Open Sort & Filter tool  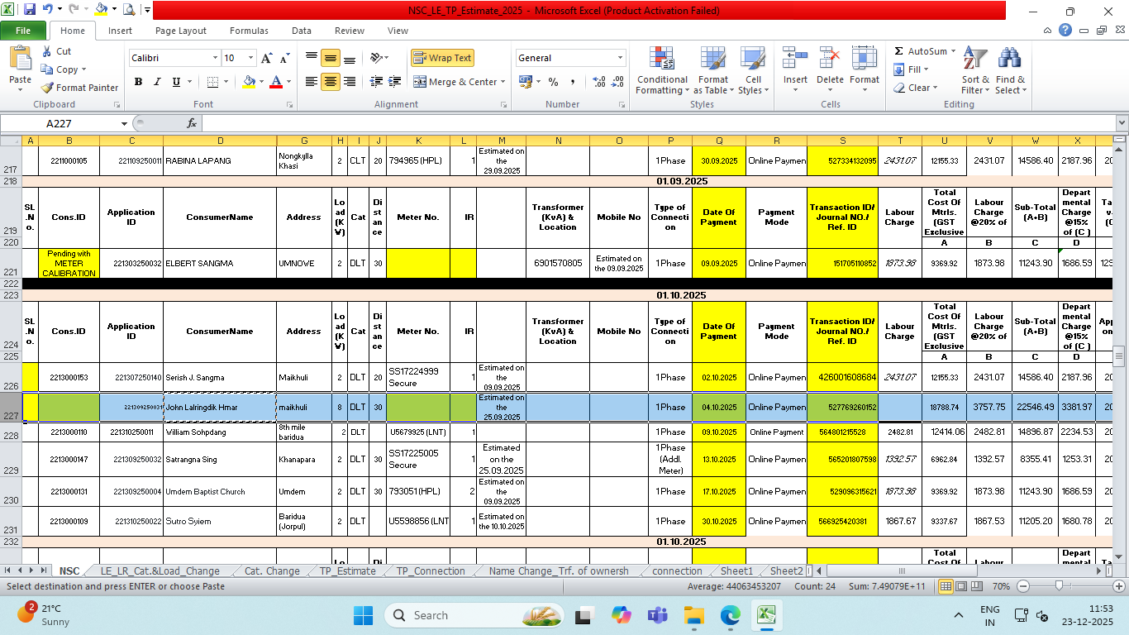coord(975,71)
